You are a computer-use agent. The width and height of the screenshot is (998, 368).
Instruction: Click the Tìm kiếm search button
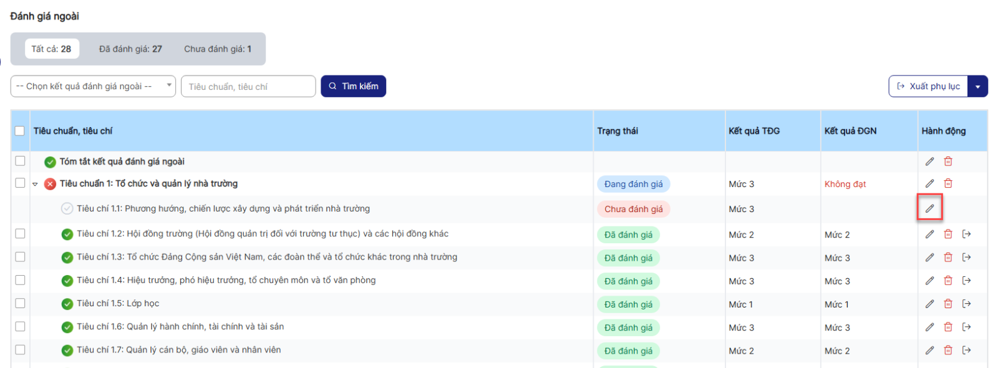(353, 86)
